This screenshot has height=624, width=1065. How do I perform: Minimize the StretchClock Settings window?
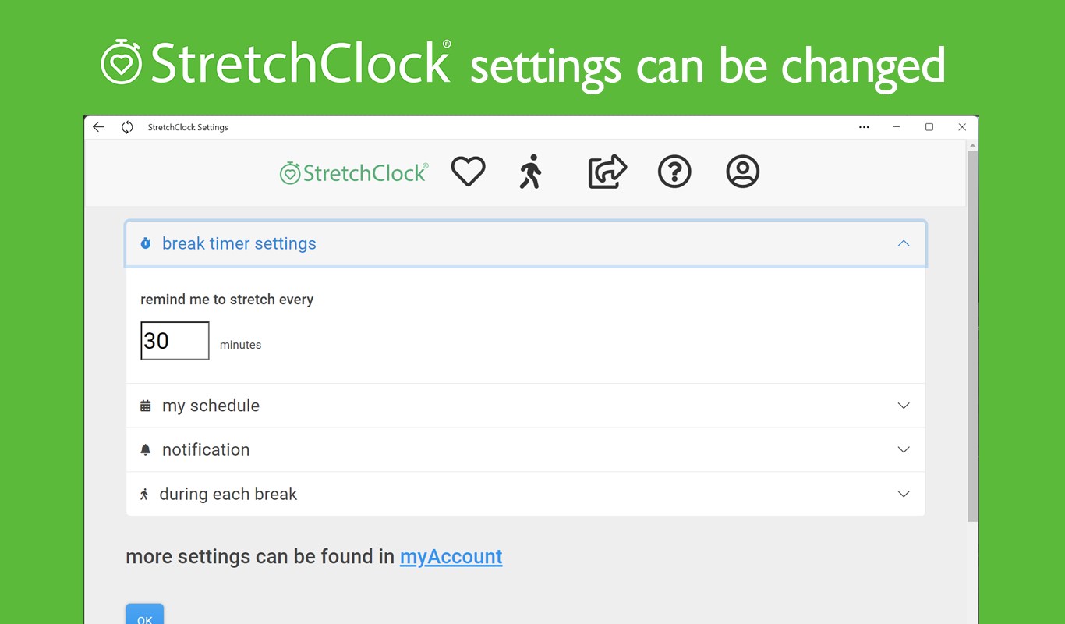coord(897,127)
